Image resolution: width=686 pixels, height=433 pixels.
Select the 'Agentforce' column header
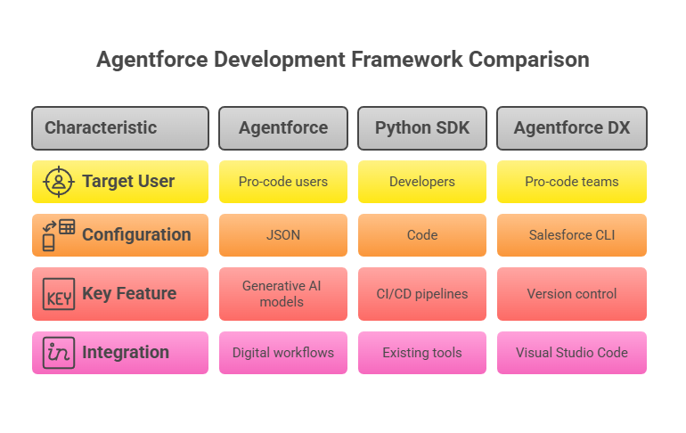(283, 128)
